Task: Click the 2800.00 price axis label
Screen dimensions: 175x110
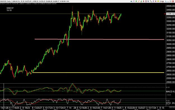Action: (171, 59)
